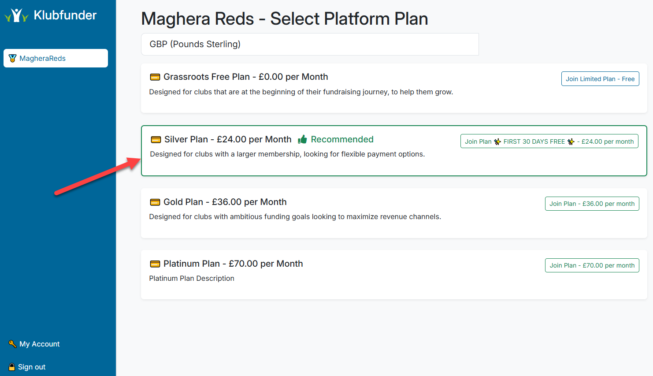This screenshot has width=653, height=376.
Task: Join the Limited Plan for free
Action: (x=600, y=78)
